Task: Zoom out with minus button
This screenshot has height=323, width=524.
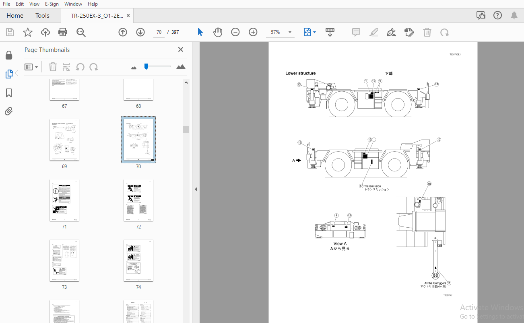Action: [x=235, y=32]
